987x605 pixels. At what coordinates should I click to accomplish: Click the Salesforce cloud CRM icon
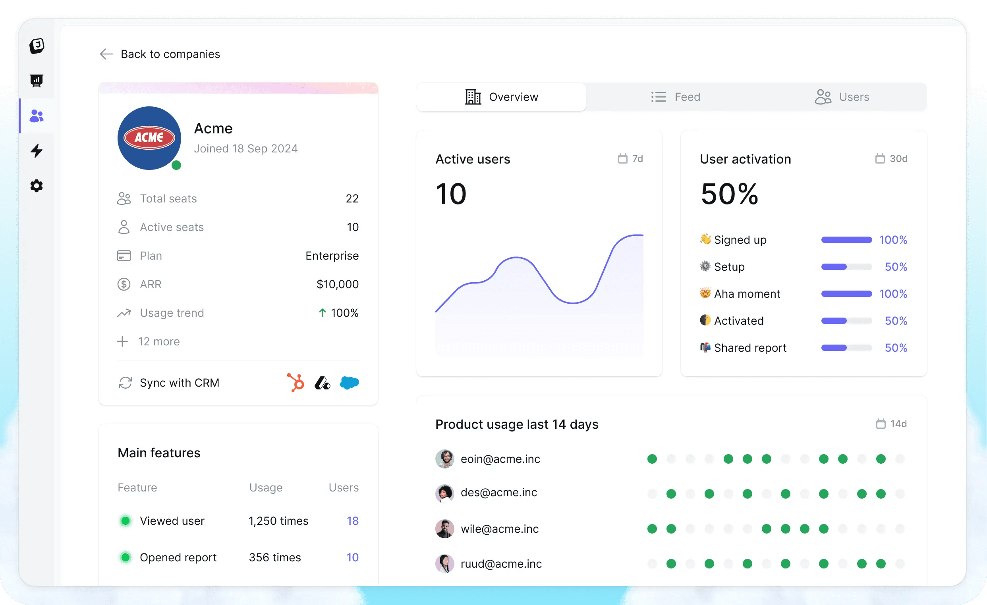click(x=349, y=383)
